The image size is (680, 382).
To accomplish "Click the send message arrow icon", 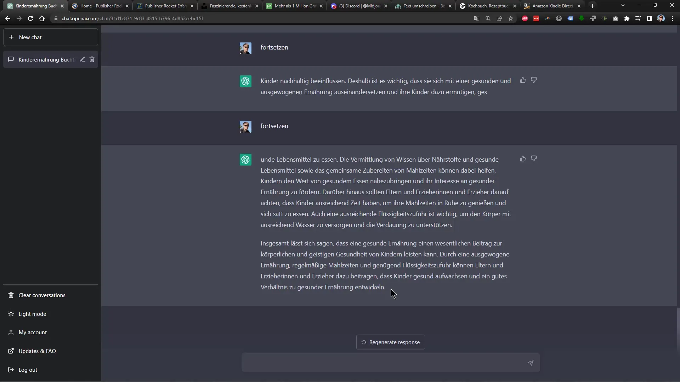I will tap(531, 363).
